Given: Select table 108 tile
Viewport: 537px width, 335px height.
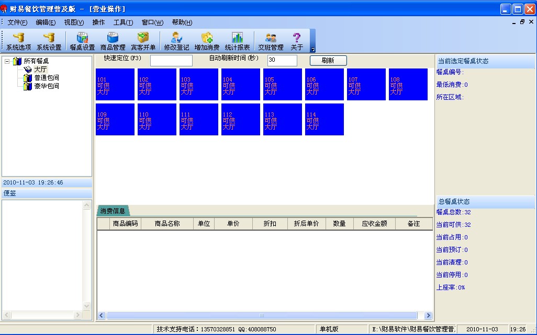Looking at the screenshot, I should tap(408, 85).
